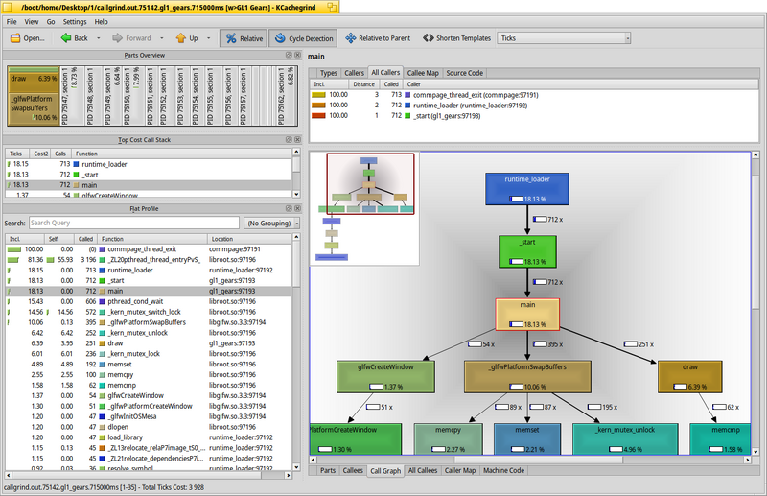Close the Top Cost Call Stack panel

(x=297, y=139)
